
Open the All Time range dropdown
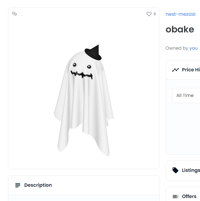point(186,95)
